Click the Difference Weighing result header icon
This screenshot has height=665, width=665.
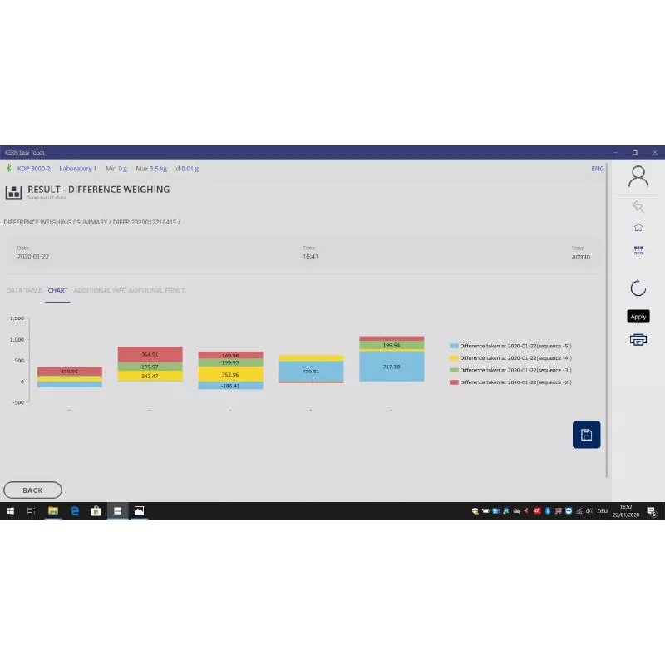[x=13, y=193]
